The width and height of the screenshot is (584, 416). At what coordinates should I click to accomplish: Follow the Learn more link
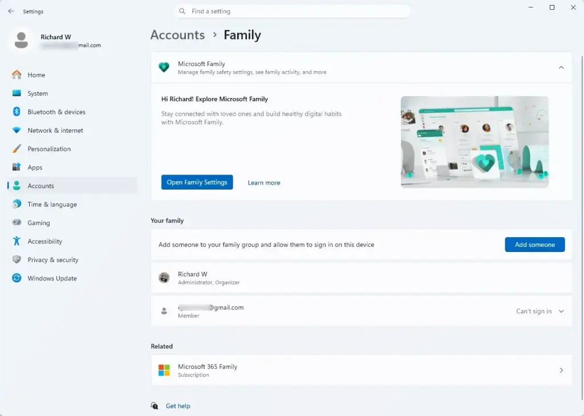(263, 183)
